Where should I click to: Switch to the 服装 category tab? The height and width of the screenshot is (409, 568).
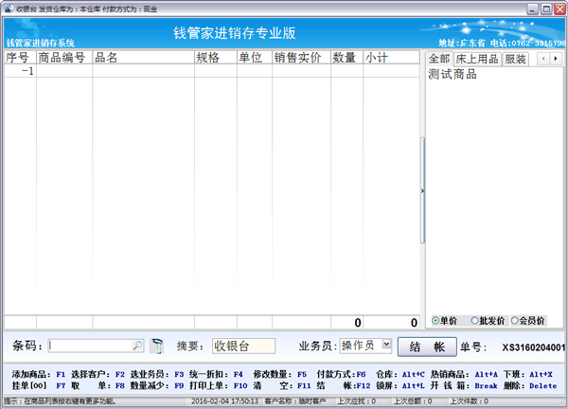pyautogui.click(x=516, y=59)
